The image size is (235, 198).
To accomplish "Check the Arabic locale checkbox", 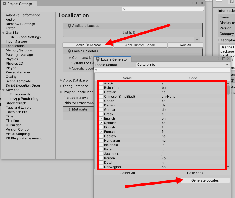I will click(x=101, y=83).
